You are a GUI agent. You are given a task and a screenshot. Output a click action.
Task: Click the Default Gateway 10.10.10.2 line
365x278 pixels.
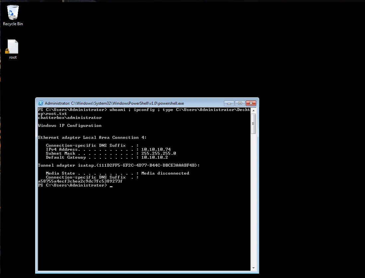click(x=107, y=157)
